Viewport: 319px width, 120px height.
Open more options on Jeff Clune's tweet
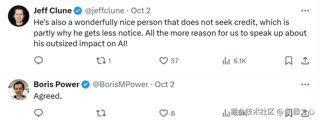coord(305,11)
